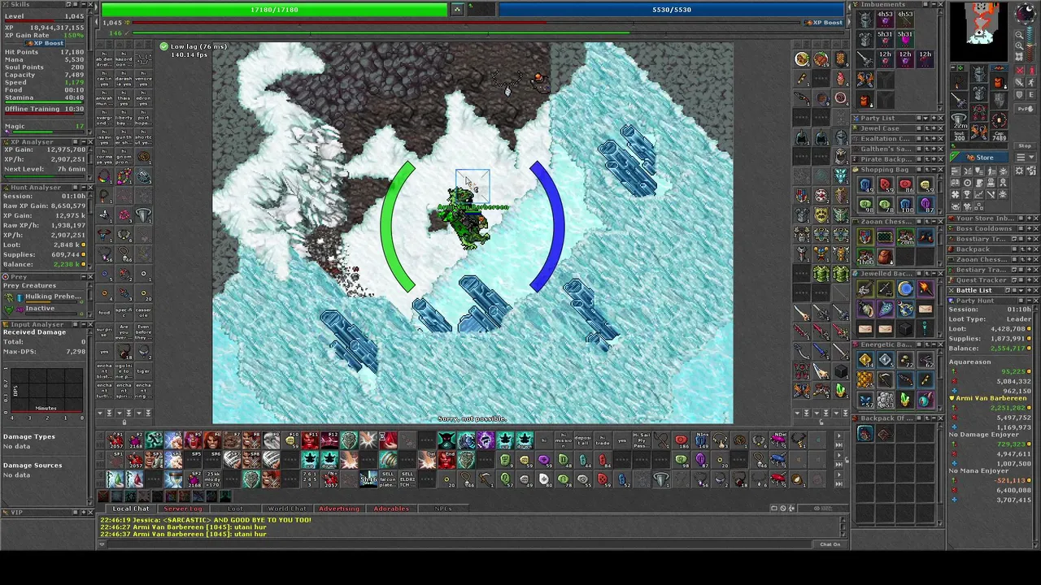Toggle the walking chase mode icon
This screenshot has height=585, width=1041.
[1031, 82]
